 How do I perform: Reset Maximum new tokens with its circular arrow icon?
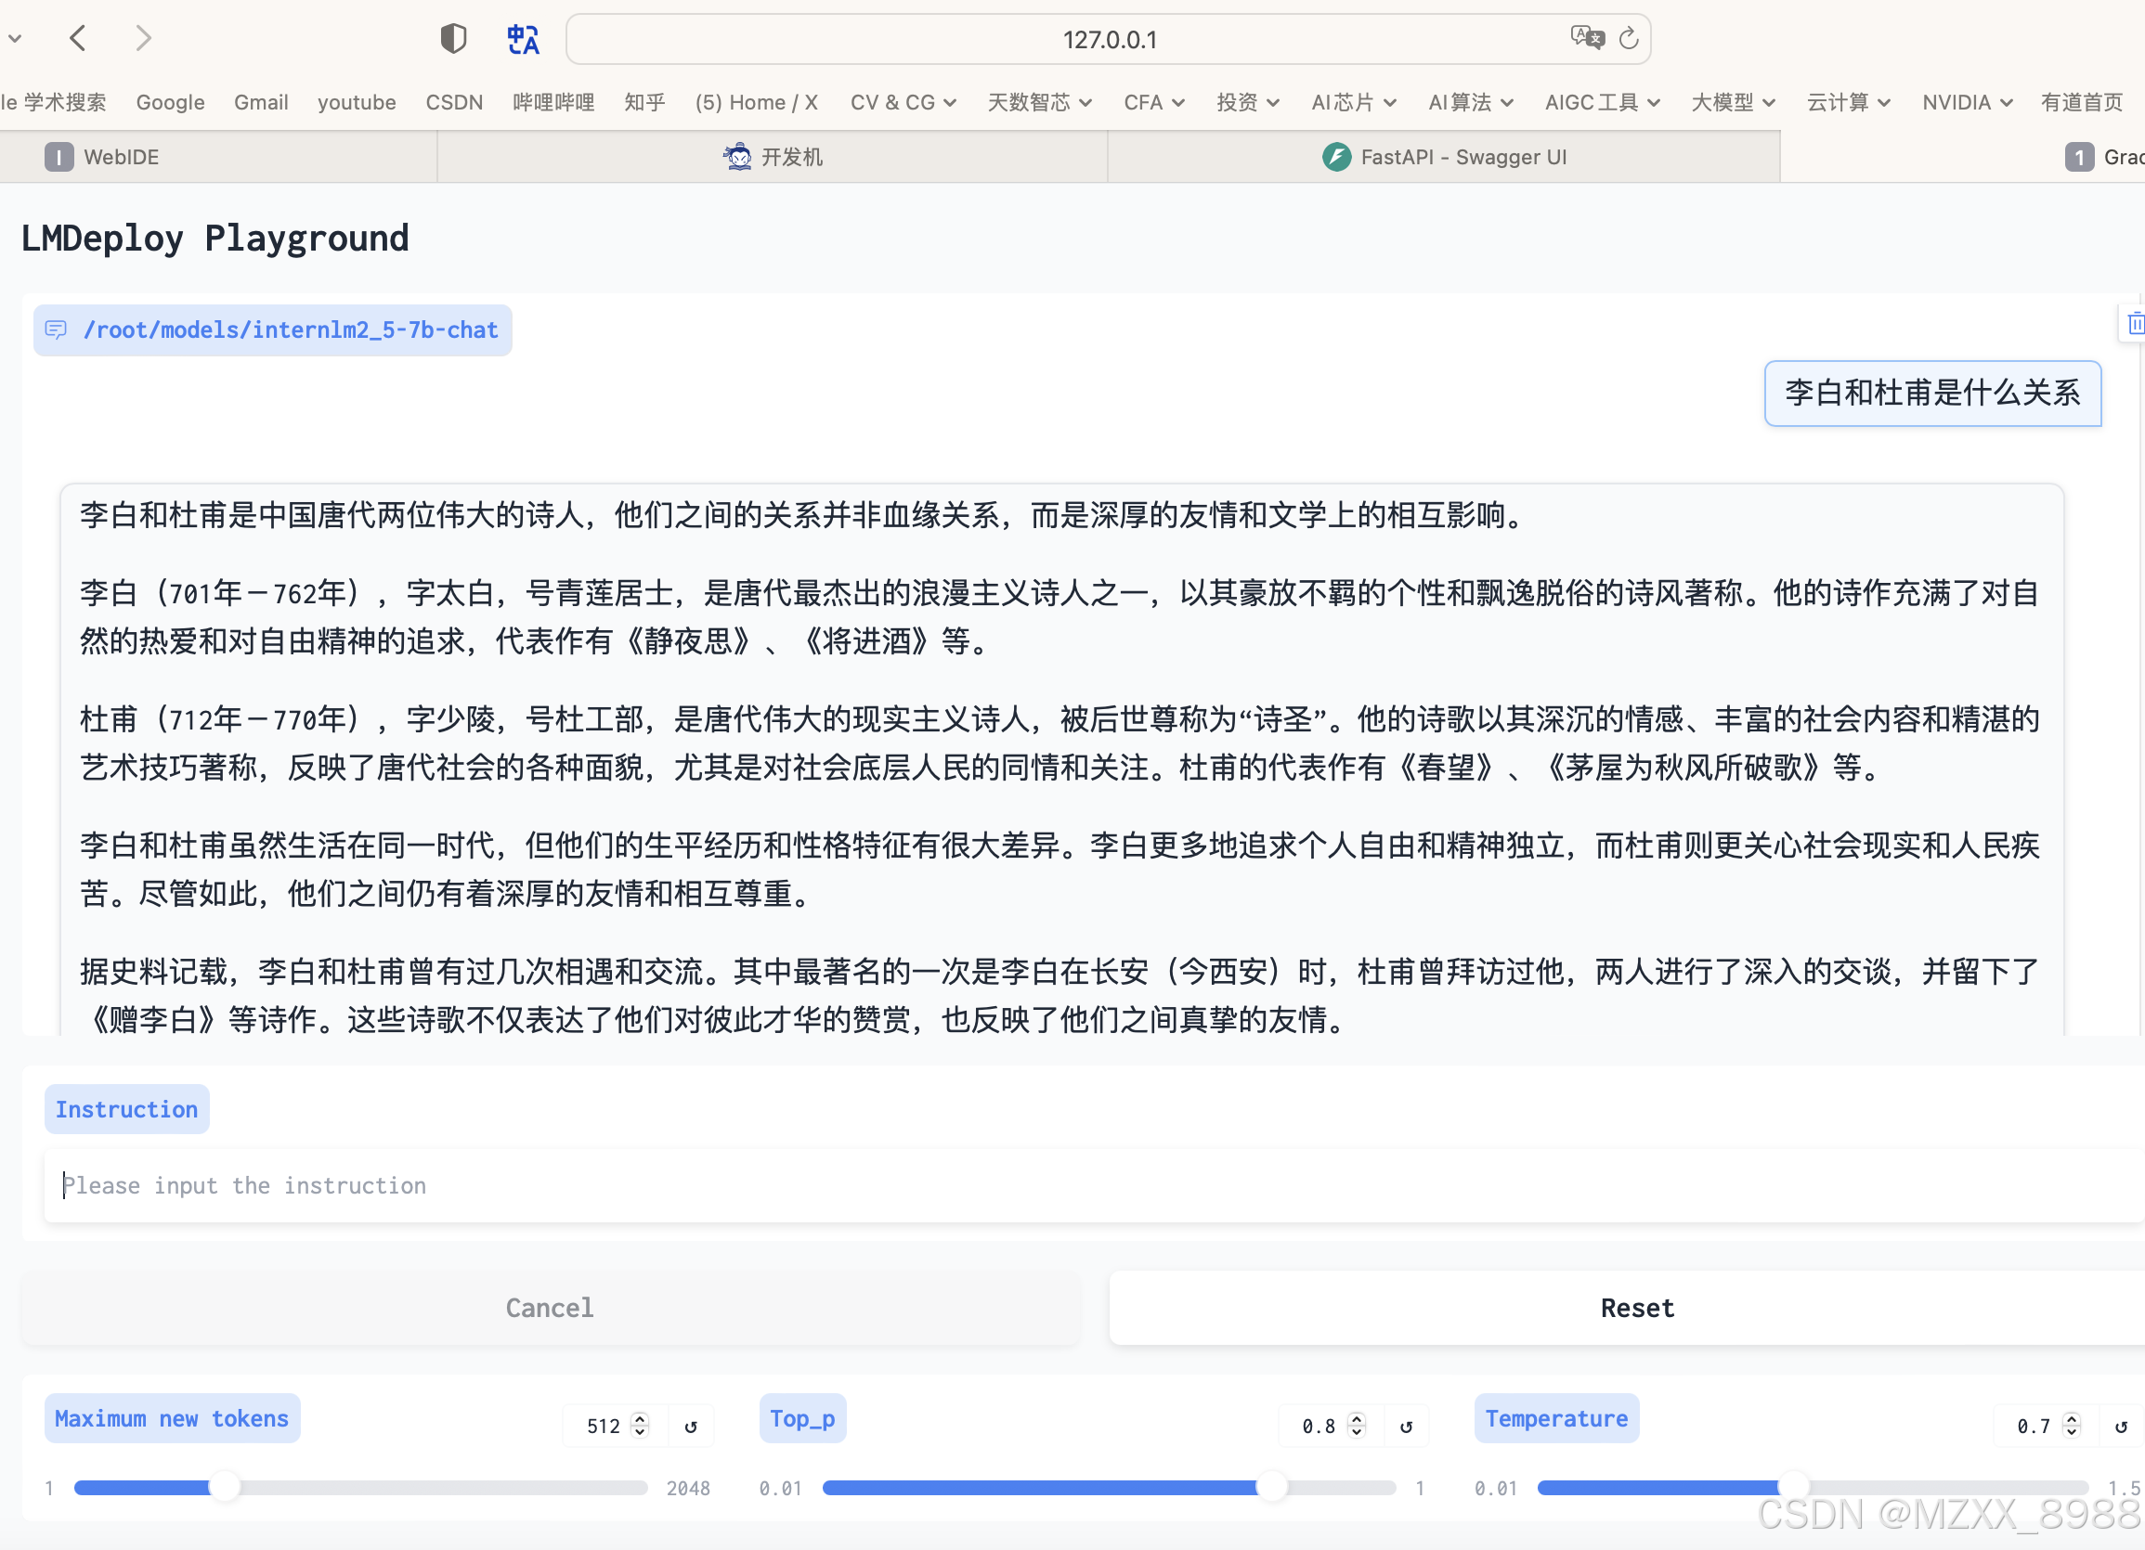691,1426
